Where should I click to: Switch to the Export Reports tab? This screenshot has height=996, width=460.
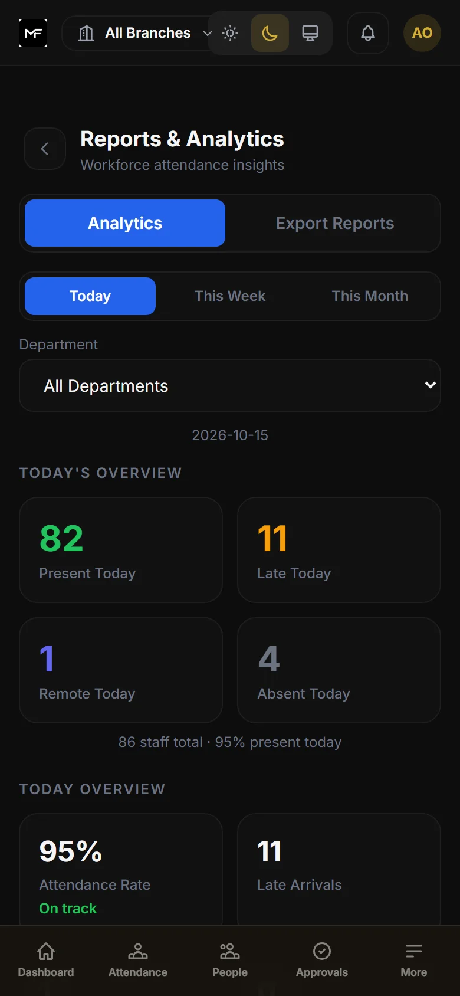335,223
